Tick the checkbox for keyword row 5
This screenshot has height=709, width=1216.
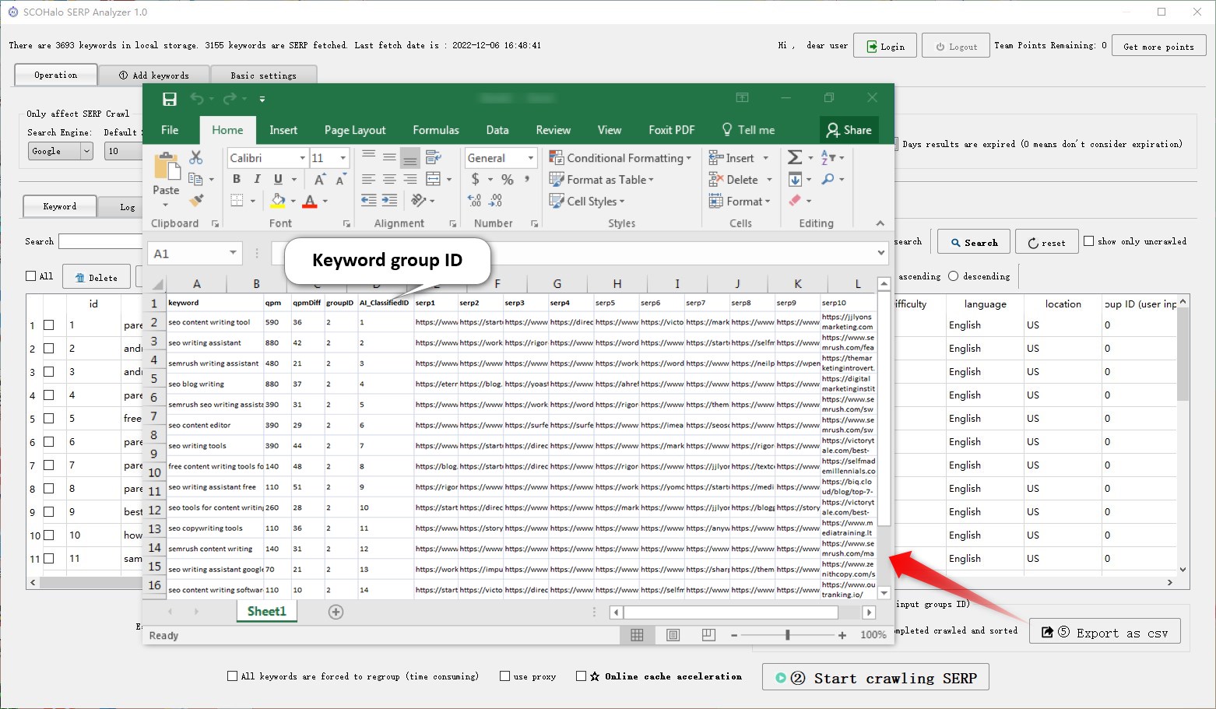pyautogui.click(x=49, y=419)
